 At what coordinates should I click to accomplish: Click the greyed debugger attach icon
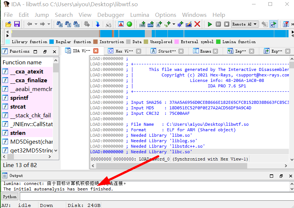(x=264, y=24)
